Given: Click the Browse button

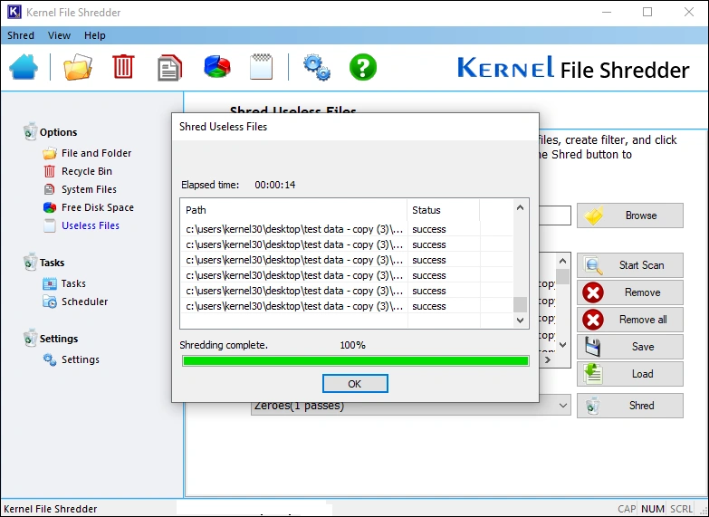Looking at the screenshot, I should click(629, 215).
